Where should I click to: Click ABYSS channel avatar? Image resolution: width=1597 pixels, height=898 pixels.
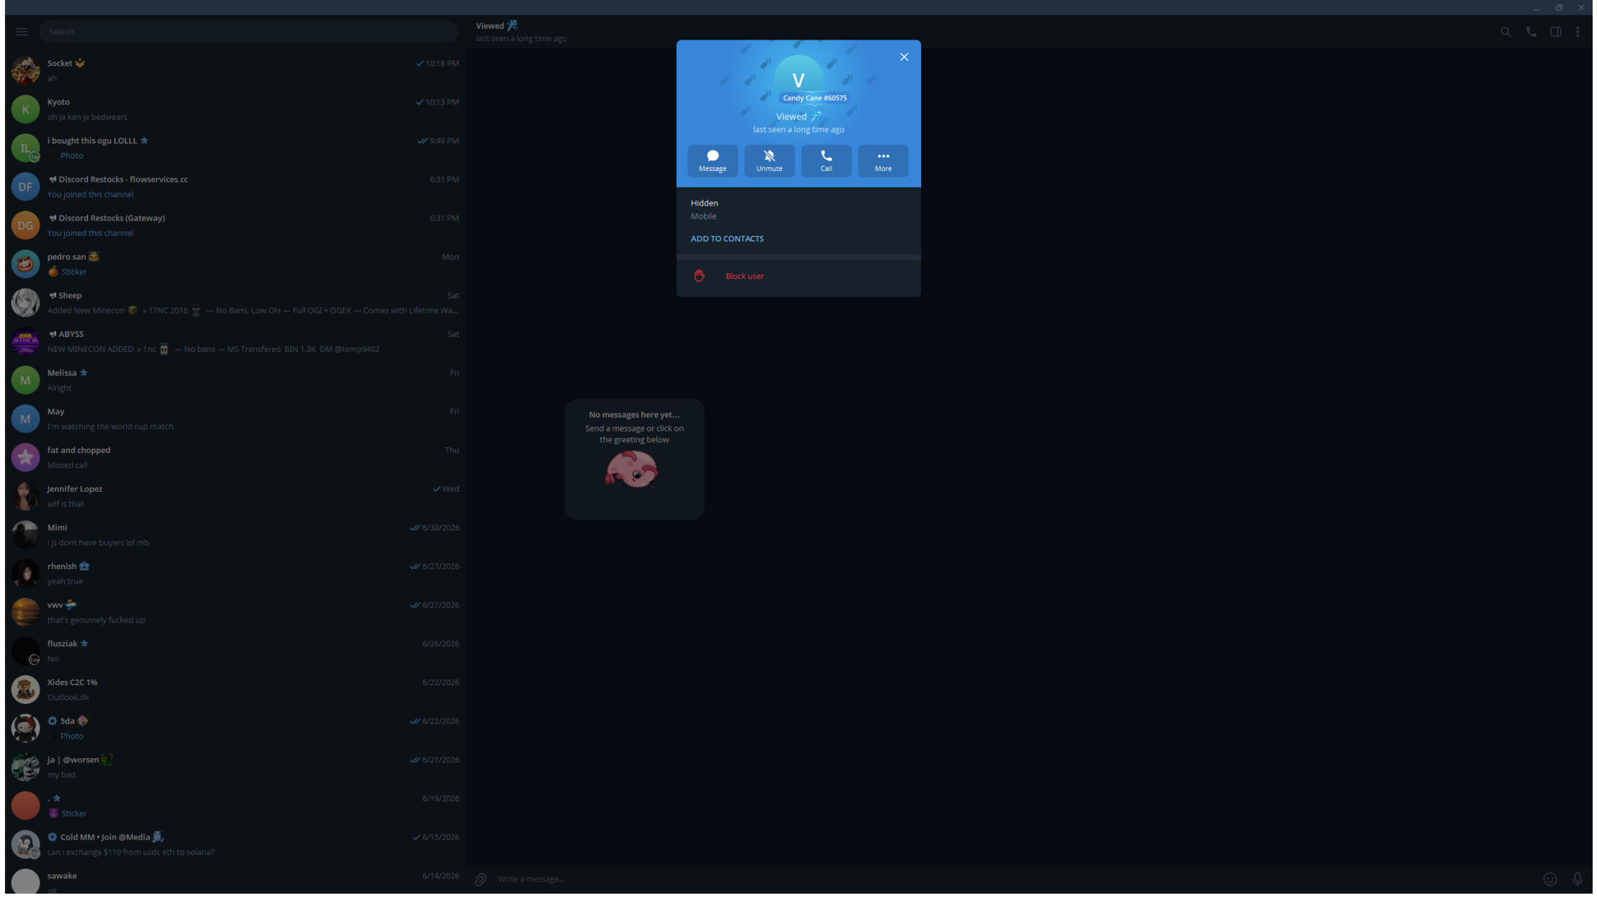[x=25, y=342]
